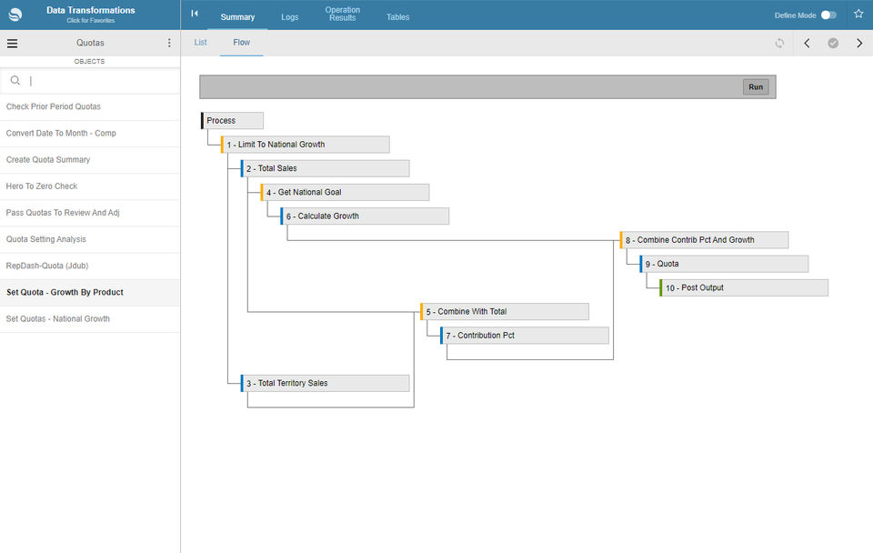Toggle Define Mode switch
Screen dimensions: 873x553
click(x=828, y=15)
